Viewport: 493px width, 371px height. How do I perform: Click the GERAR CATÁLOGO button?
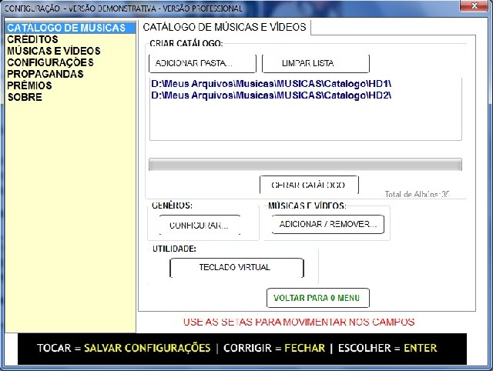[309, 185]
